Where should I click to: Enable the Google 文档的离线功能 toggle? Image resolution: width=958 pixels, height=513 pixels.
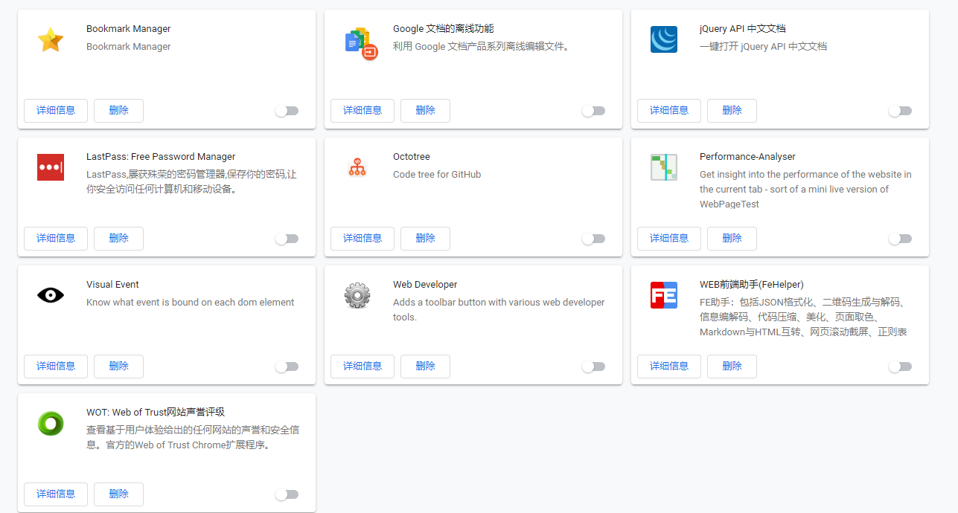[x=593, y=111]
